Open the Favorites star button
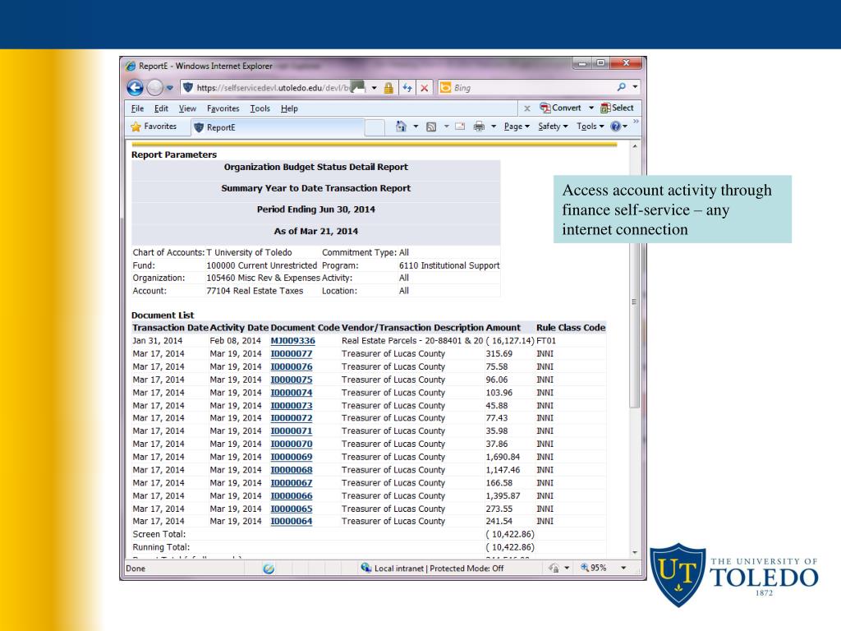Screen dimensions: 841x631 [x=154, y=127]
